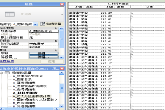Click the 编辑类型 text button

pyautogui.click(x=54, y=24)
